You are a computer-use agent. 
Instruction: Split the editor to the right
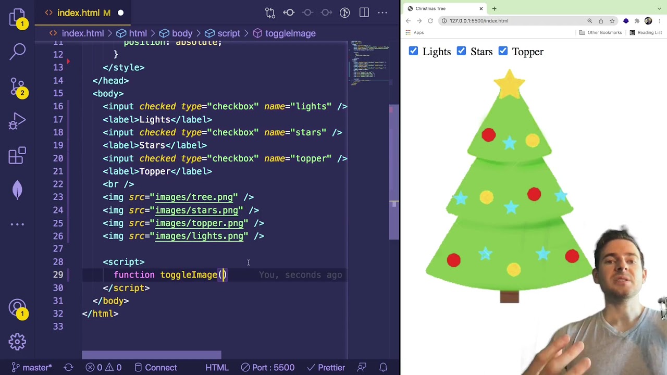[x=364, y=12]
